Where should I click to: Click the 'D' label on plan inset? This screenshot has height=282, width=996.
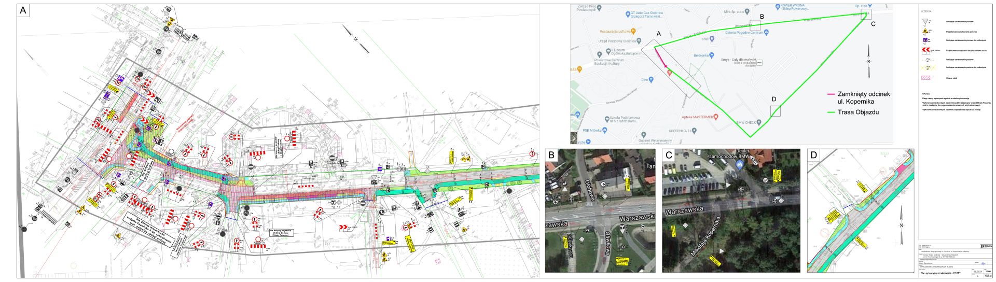(813, 154)
